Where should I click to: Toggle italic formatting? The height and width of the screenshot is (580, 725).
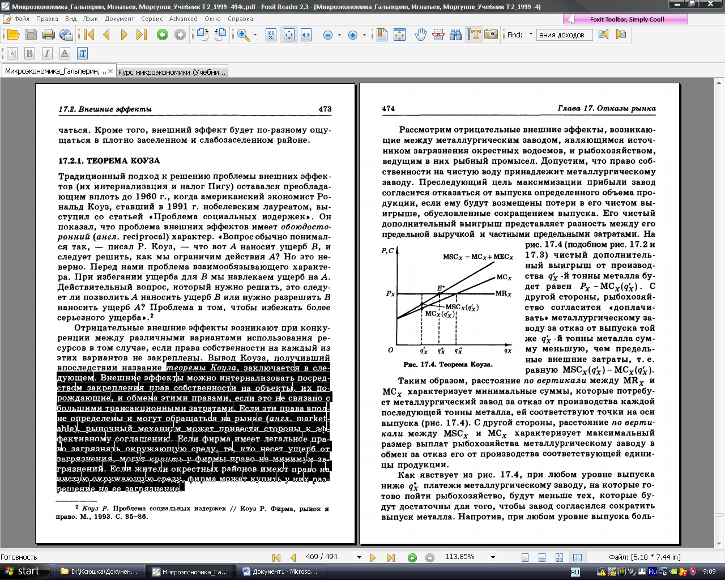(47, 53)
